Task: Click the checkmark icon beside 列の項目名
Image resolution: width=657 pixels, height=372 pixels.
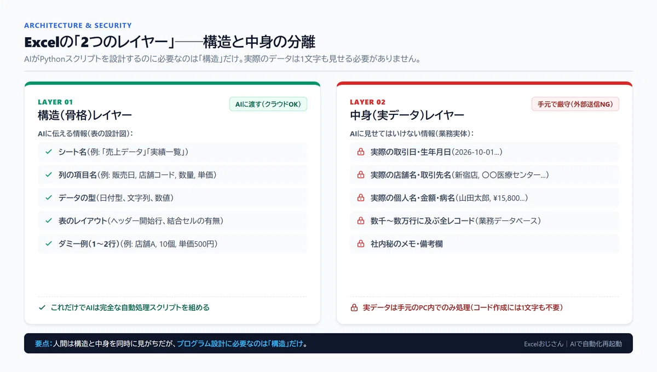Action: [49, 175]
